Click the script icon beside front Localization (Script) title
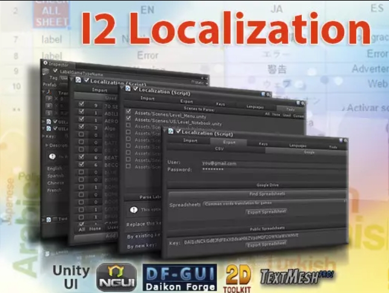Image resolution: width=389 pixels, height=293 pixels. point(171,131)
